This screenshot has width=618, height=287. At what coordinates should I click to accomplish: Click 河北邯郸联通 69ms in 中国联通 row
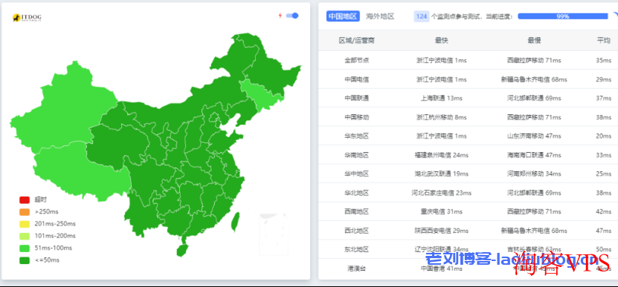pyautogui.click(x=534, y=99)
